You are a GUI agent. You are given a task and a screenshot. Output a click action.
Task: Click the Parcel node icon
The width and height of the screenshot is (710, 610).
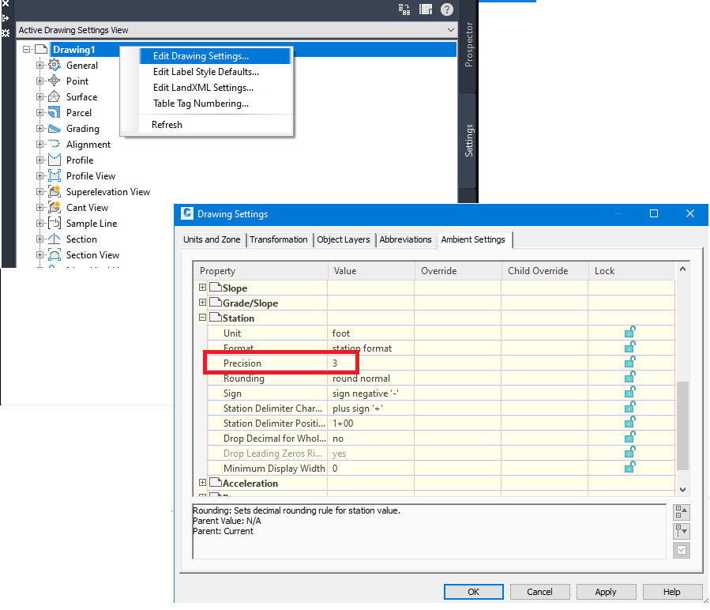(54, 112)
